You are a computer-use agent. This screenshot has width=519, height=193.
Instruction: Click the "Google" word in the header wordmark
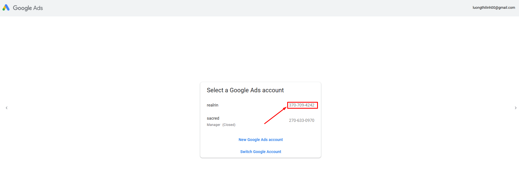pos(22,8)
